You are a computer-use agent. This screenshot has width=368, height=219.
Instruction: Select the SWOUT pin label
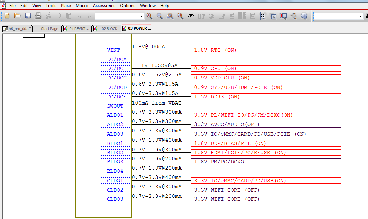click(116, 106)
